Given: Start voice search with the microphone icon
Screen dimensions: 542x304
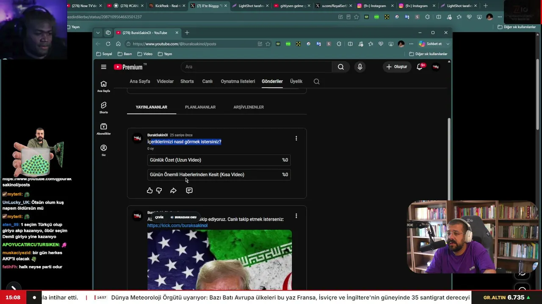Looking at the screenshot, I should 360,67.
